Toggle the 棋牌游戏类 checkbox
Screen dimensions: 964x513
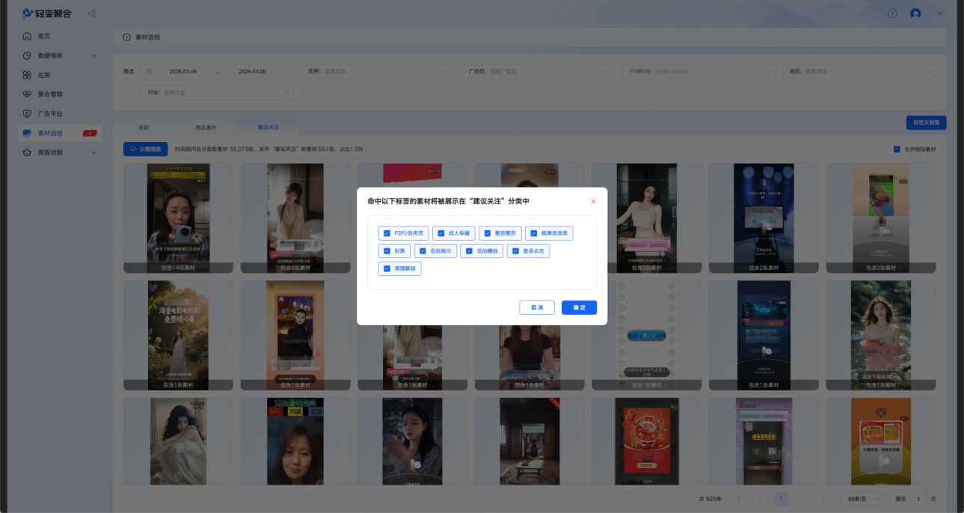(x=534, y=233)
